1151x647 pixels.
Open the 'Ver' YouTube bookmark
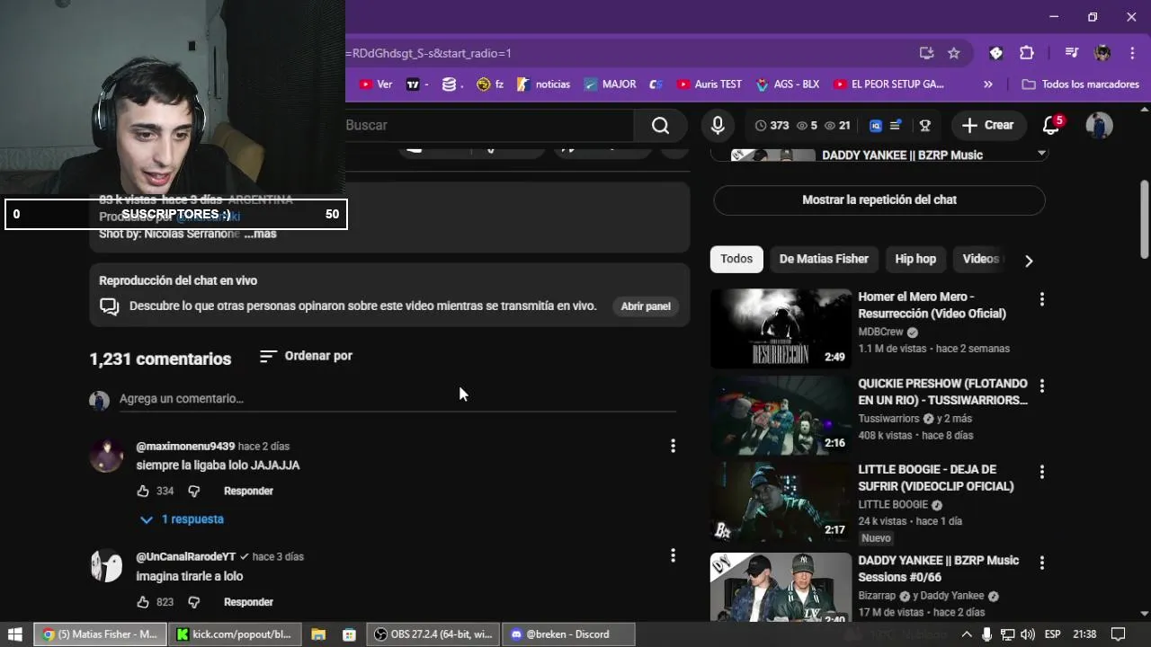point(376,84)
